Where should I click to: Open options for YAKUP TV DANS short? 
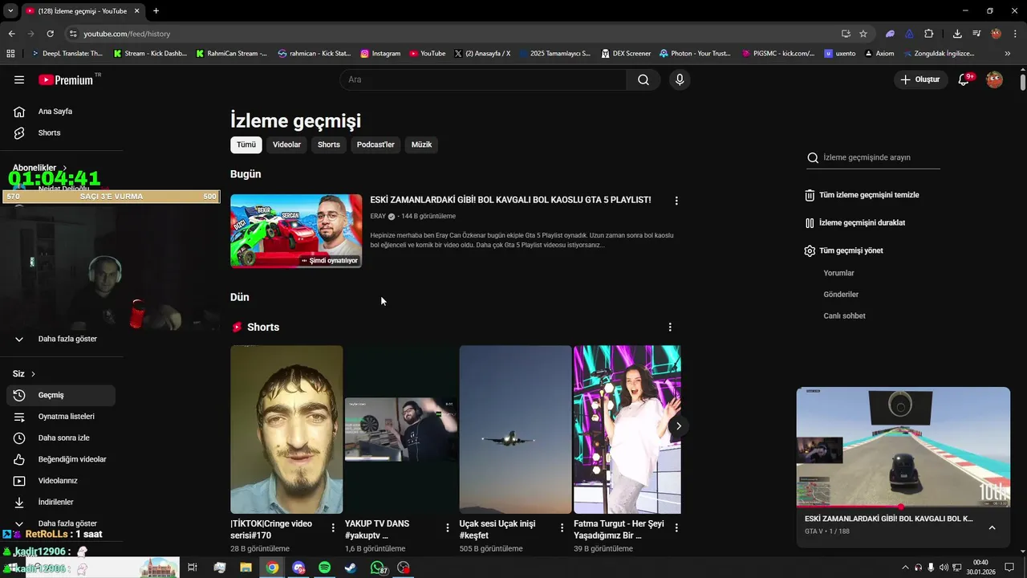[448, 527]
